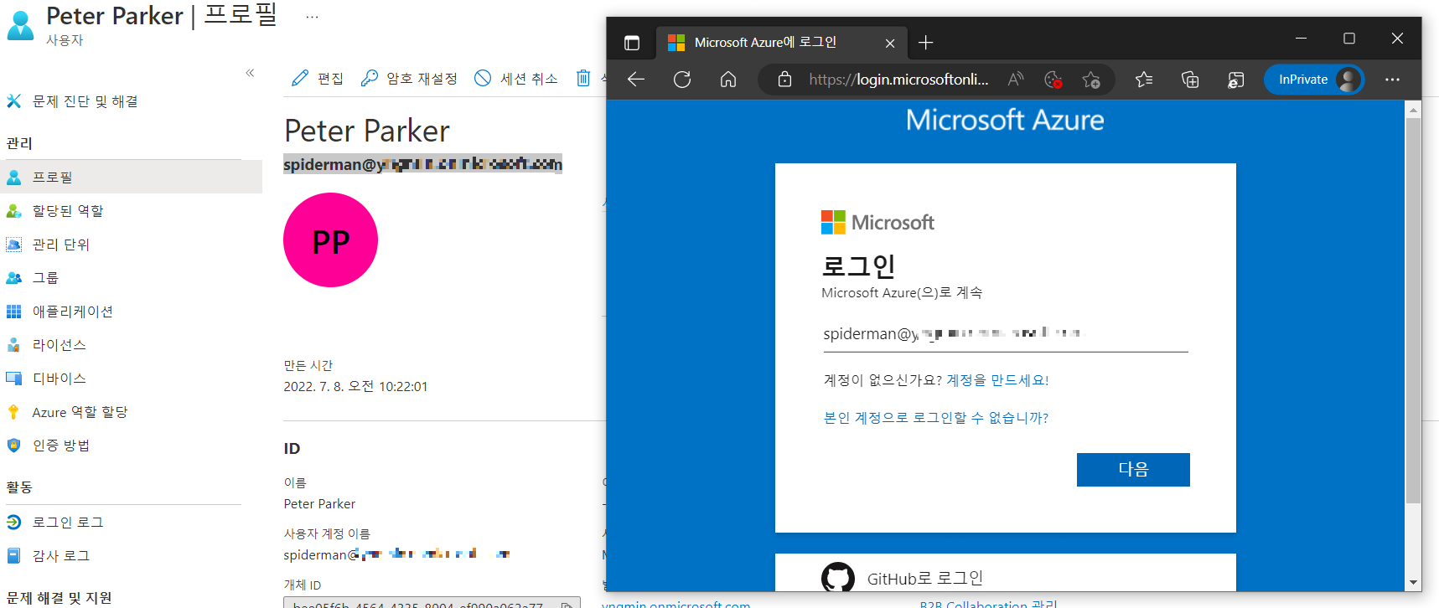Click the browser vertical scrollbar thumb
Screen dimensions: 1439x608
(1414, 310)
